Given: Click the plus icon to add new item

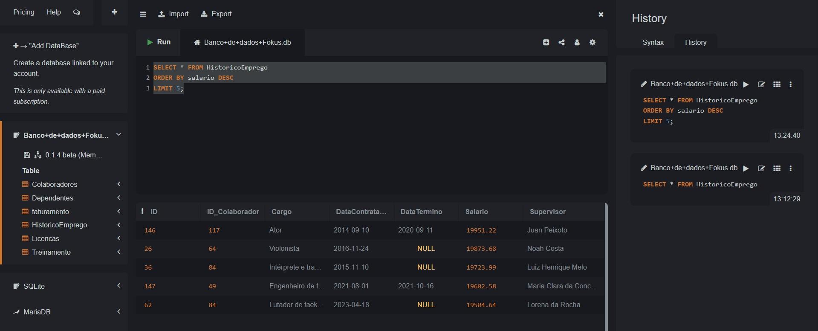Looking at the screenshot, I should (x=114, y=12).
